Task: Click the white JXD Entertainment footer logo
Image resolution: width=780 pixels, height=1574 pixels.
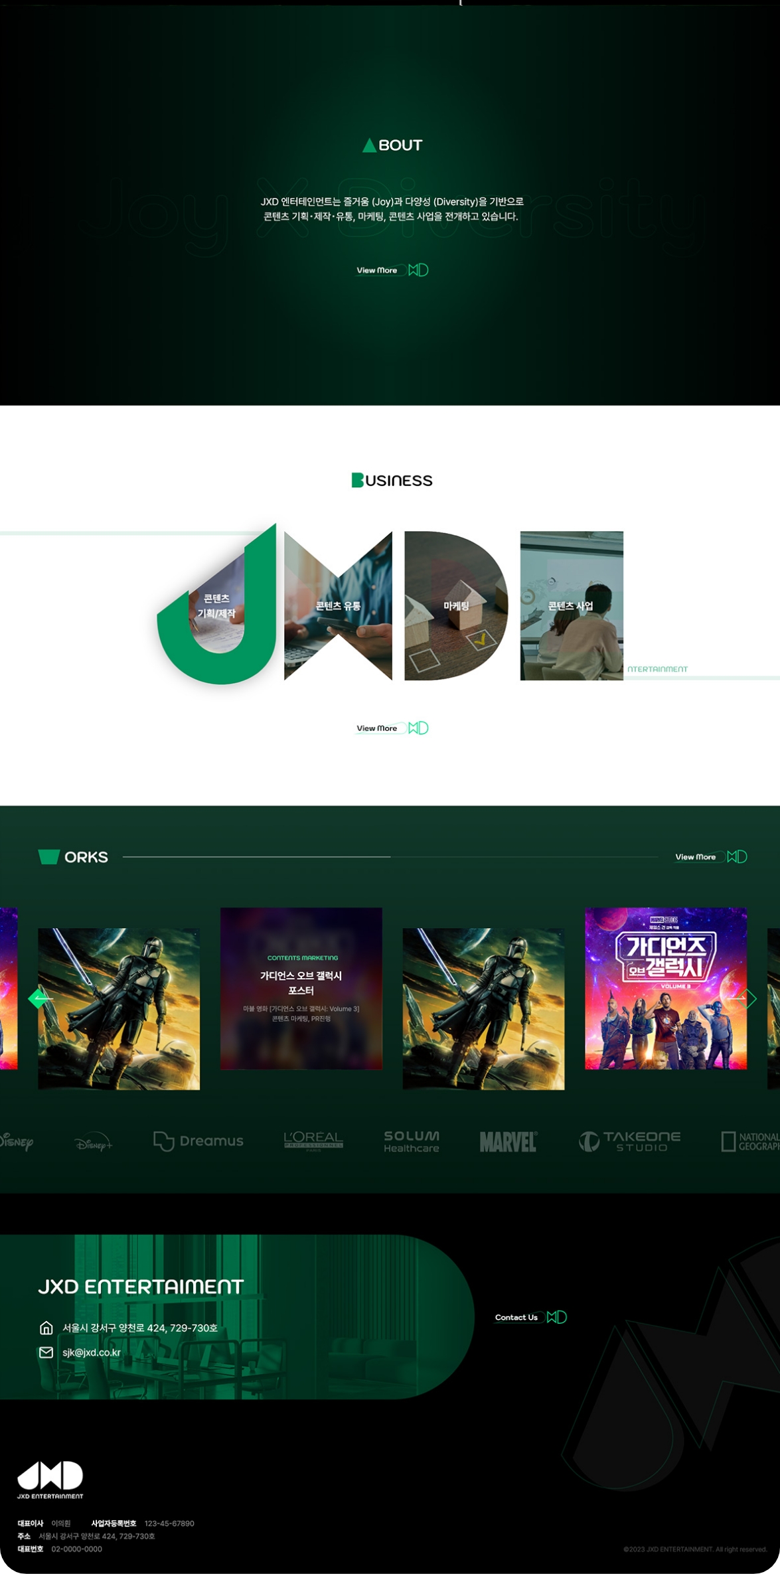Action: pos(50,1480)
